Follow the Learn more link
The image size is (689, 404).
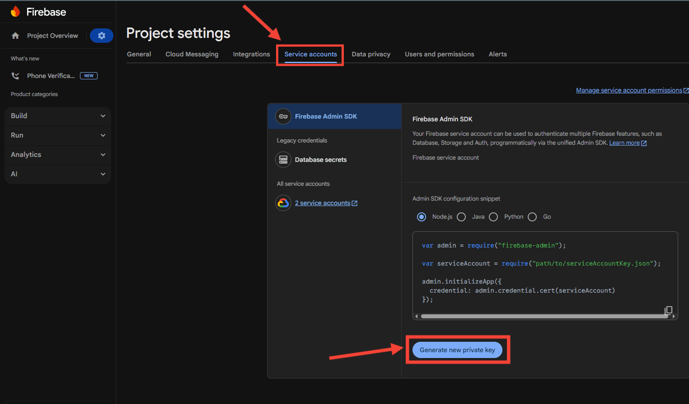point(624,143)
